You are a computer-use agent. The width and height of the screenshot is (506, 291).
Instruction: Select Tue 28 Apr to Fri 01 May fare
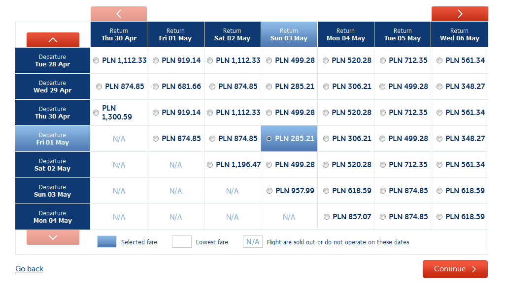coord(156,60)
